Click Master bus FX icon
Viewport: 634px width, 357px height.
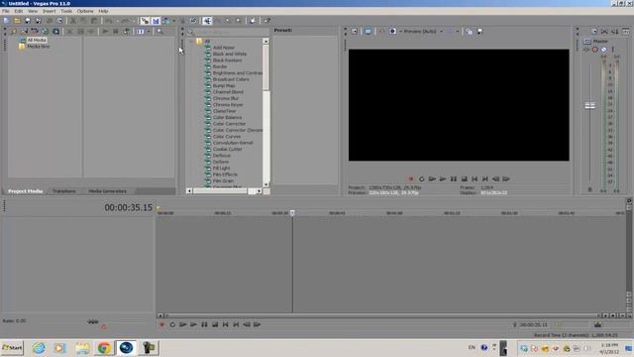point(586,50)
